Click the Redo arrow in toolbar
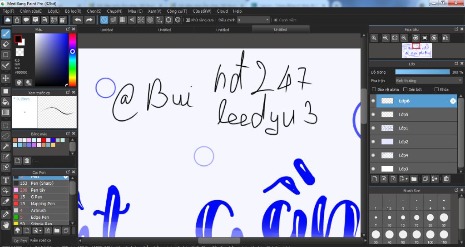Viewport: 465px width, 247px height. 89,20
